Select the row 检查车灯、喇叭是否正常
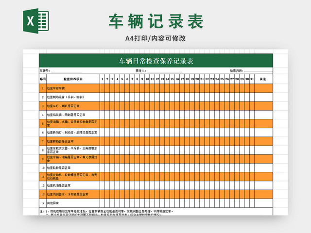This screenshot has width=311, height=233. 156,106
